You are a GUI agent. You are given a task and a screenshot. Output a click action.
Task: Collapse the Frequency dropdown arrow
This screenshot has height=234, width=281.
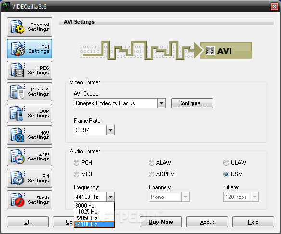[110, 197]
